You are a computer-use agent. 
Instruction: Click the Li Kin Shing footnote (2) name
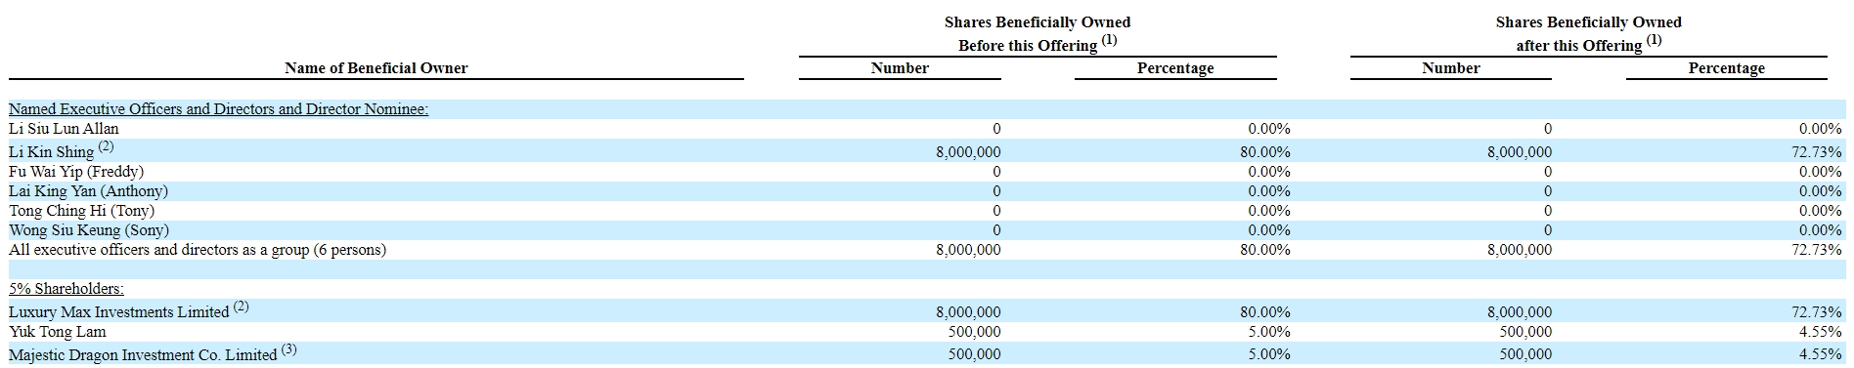pyautogui.click(x=62, y=151)
